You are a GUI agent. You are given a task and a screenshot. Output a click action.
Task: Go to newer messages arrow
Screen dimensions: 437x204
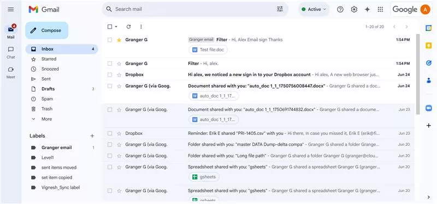coord(394,27)
